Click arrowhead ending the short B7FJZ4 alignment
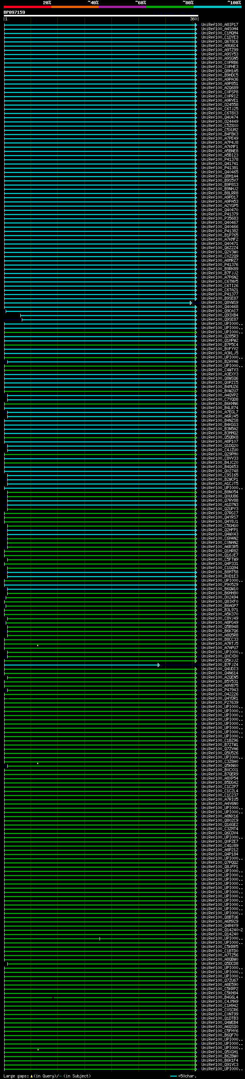 (158, 665)
